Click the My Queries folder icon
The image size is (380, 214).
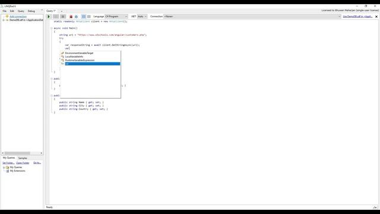[x=8, y=167]
